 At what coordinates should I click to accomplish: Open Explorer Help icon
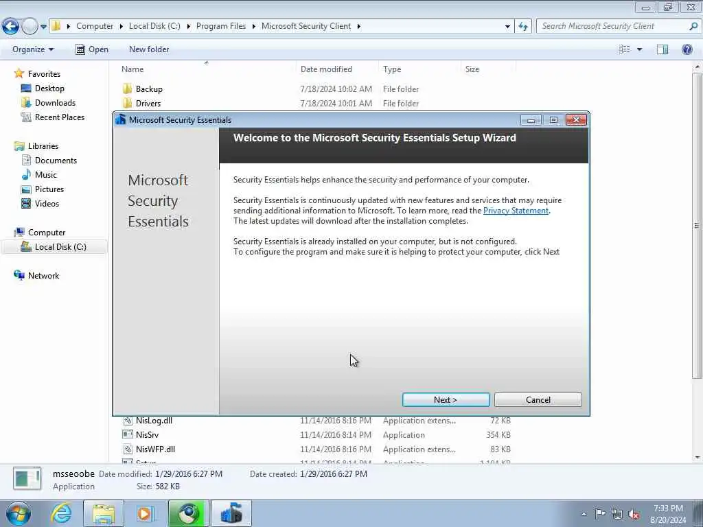tap(687, 49)
